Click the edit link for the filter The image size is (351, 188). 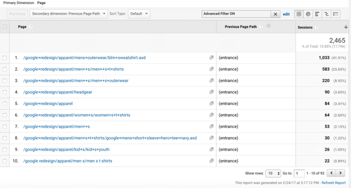[x=286, y=14]
